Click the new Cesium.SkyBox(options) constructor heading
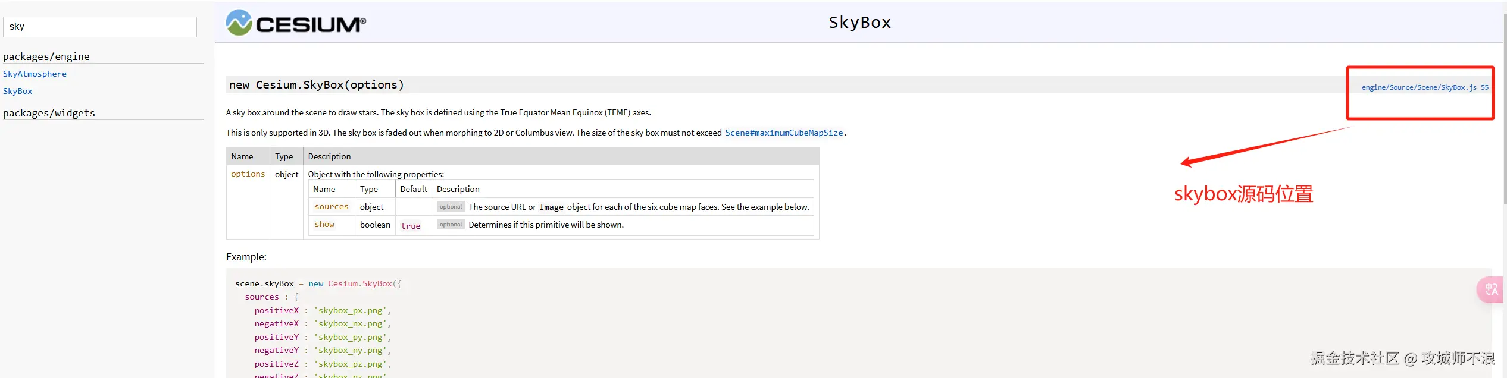 point(316,85)
